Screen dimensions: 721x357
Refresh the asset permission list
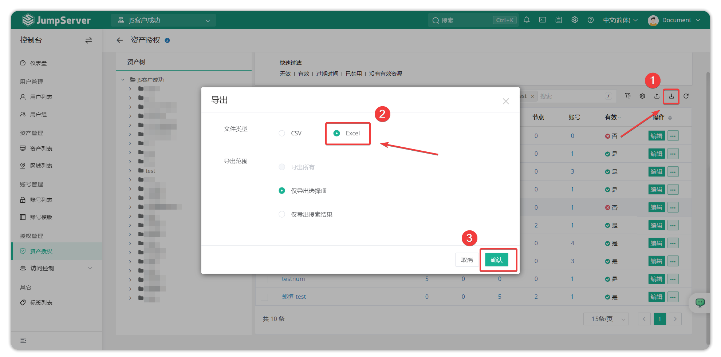click(x=686, y=96)
